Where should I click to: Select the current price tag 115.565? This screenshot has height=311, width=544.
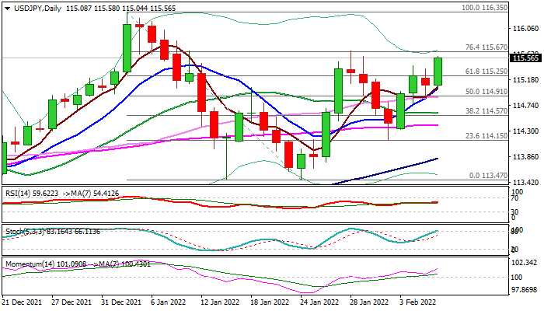[x=526, y=58]
